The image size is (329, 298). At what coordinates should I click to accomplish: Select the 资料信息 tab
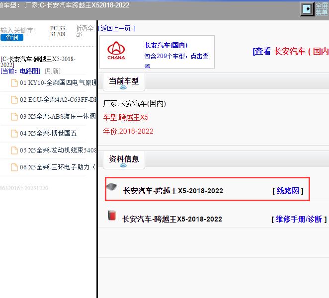(x=124, y=160)
